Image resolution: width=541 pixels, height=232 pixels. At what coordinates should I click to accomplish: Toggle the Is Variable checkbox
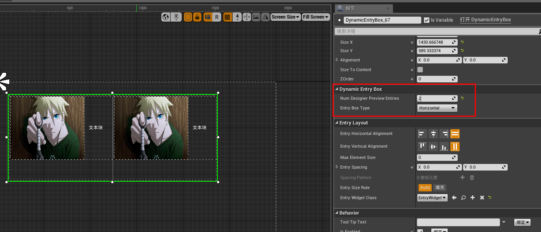(427, 20)
